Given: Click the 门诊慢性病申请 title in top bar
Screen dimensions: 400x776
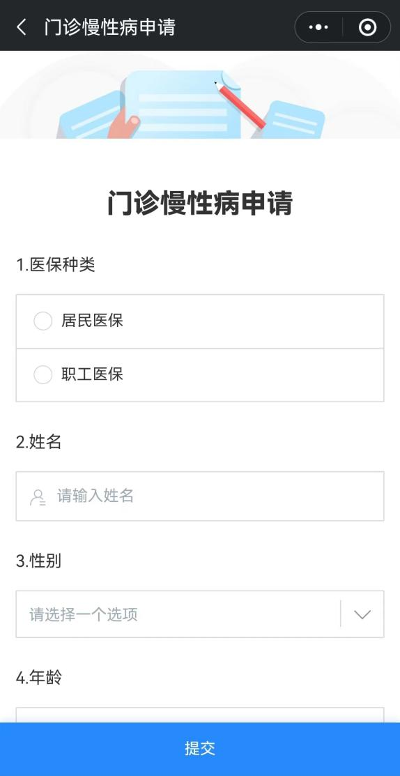Looking at the screenshot, I should (x=109, y=26).
